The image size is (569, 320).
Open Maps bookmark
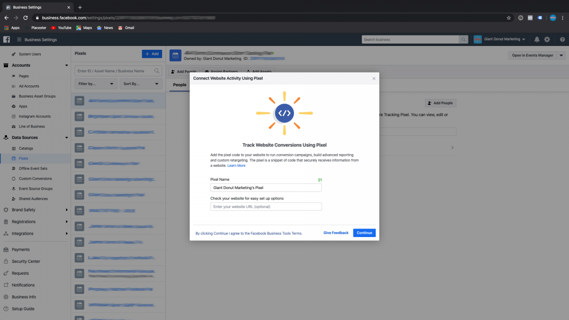point(84,27)
